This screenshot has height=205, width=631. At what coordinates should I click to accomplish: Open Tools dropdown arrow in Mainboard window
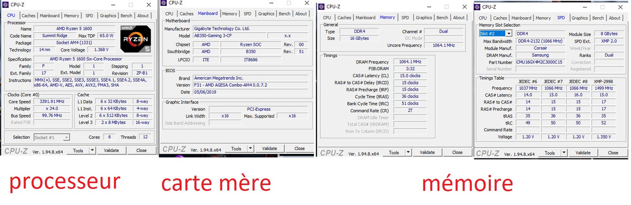(250, 148)
